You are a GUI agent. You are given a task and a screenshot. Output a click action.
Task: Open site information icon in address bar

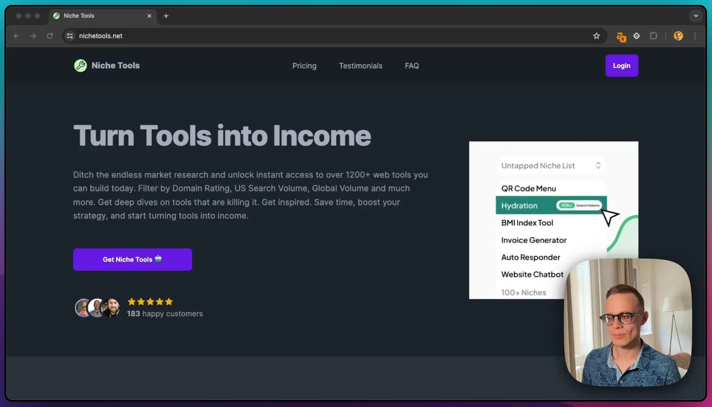pos(70,36)
